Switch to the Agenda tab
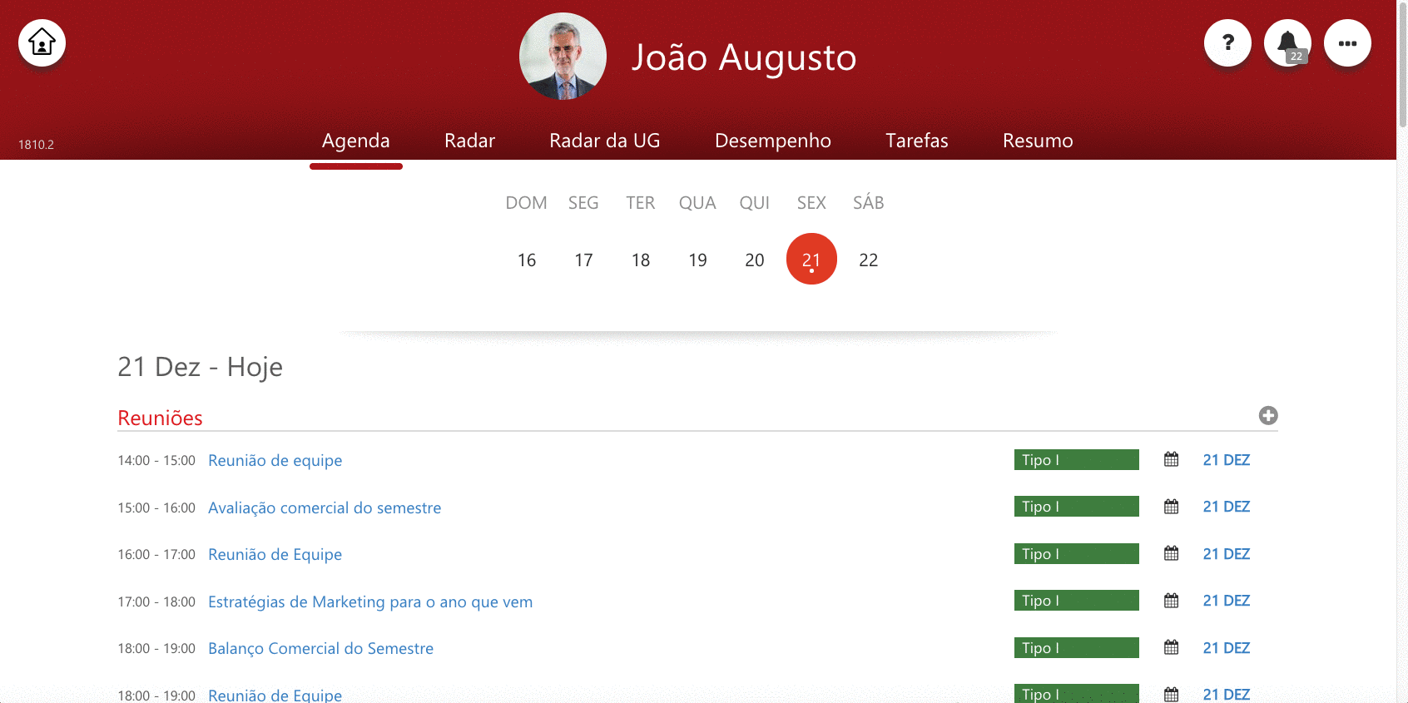1408x703 pixels. 356,141
